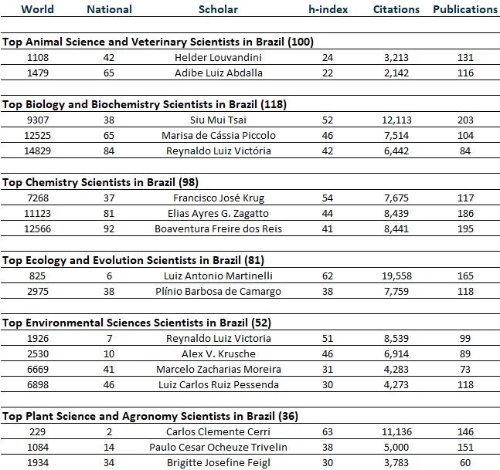Viewport: 500px width, 470px height.
Task: Click scholar name Paulo Cesar Ocheuze Trivelin
Action: (218, 447)
